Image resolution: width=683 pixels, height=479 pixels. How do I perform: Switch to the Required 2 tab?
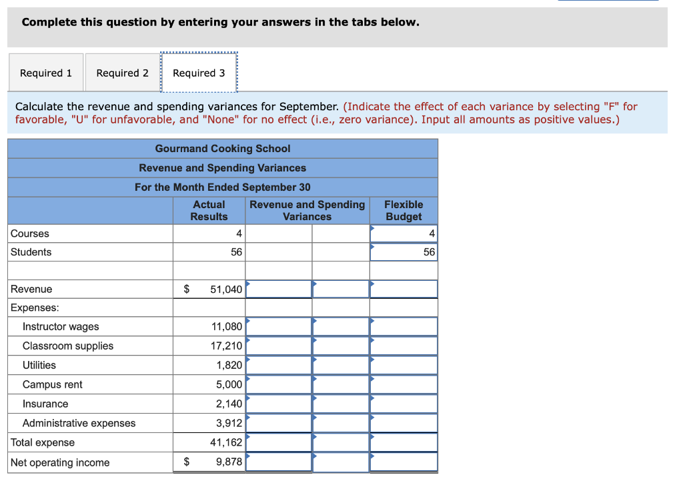(x=122, y=72)
